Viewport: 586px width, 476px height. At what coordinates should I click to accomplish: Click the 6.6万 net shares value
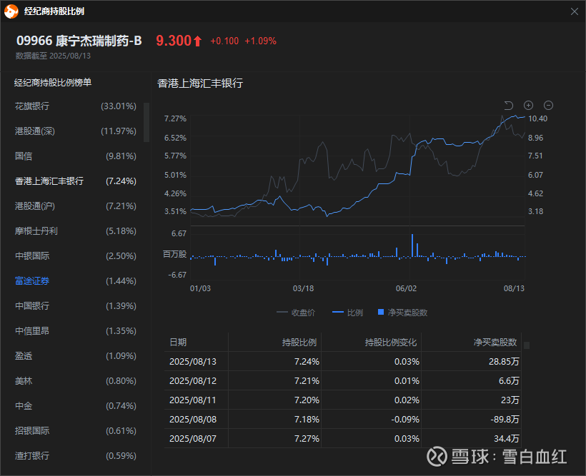coord(509,381)
